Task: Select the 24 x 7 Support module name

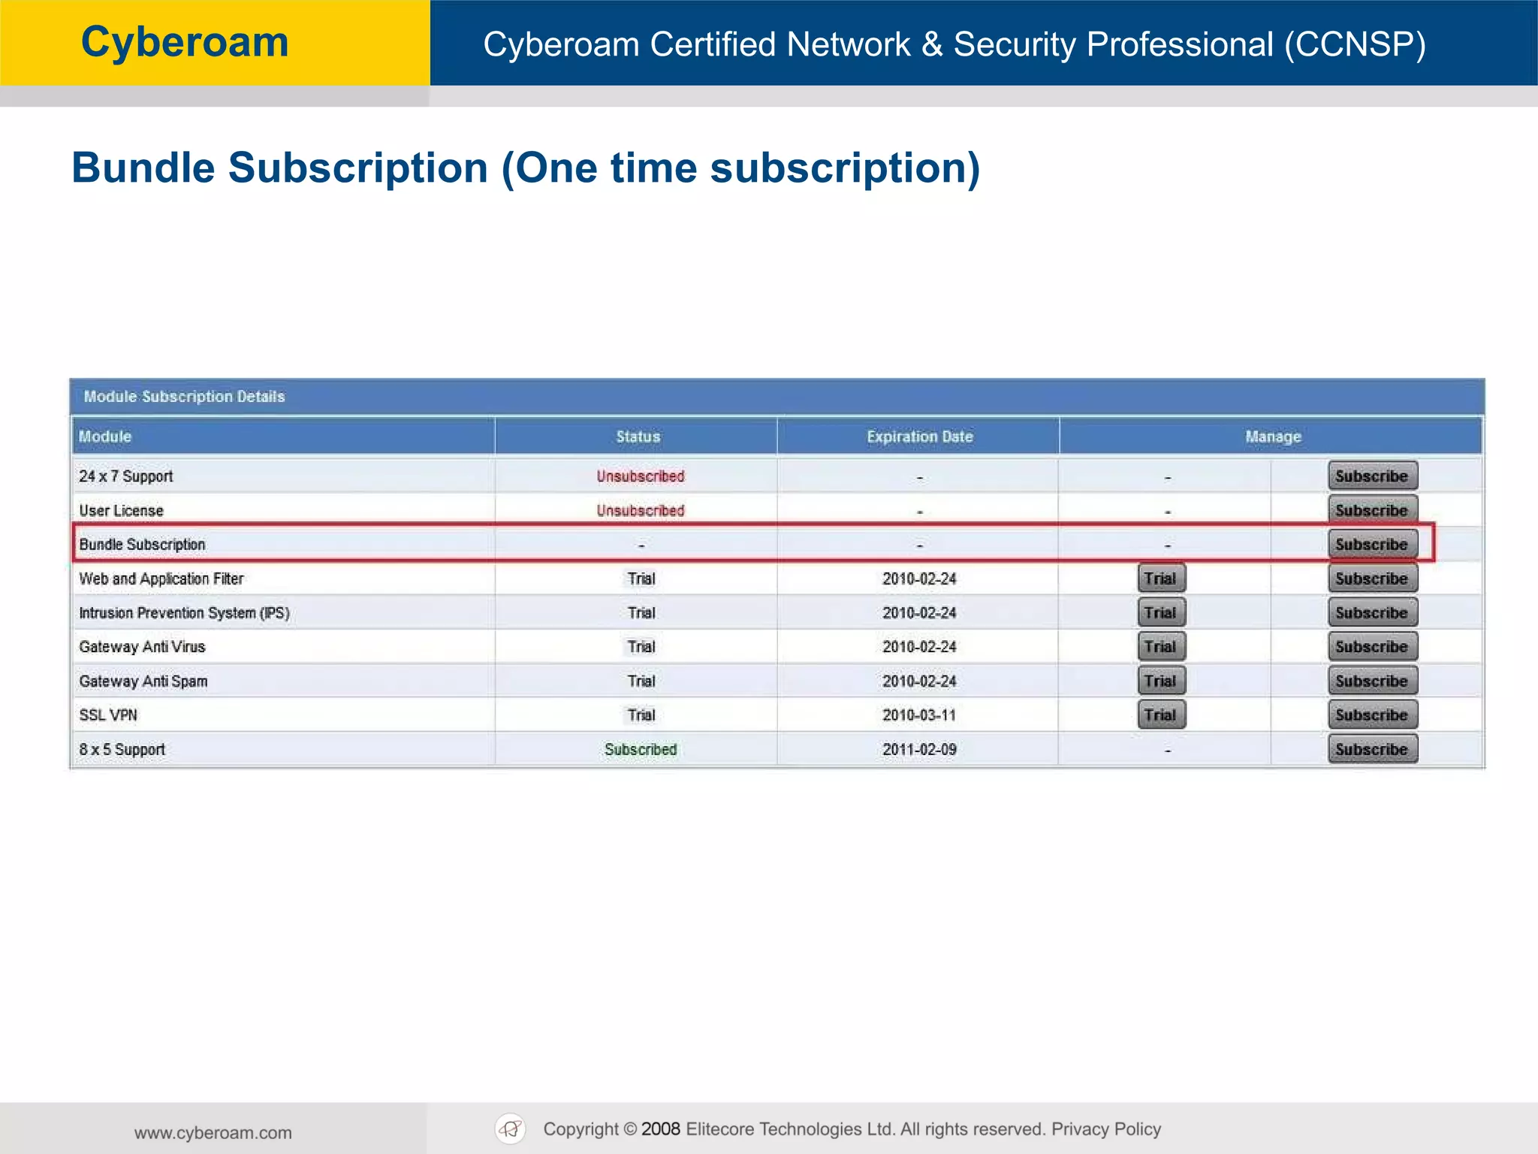Action: point(126,476)
